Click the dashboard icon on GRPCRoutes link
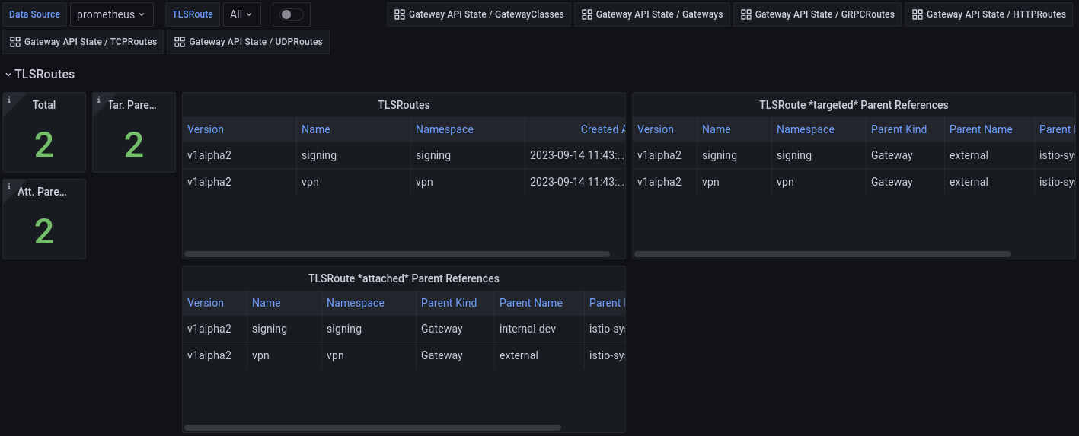The width and height of the screenshot is (1079, 436). 746,14
